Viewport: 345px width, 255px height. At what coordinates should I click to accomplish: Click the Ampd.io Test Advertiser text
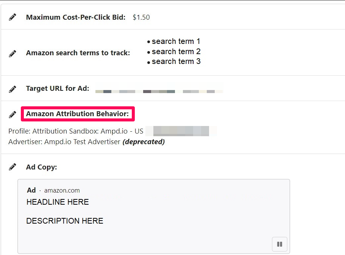82,142
